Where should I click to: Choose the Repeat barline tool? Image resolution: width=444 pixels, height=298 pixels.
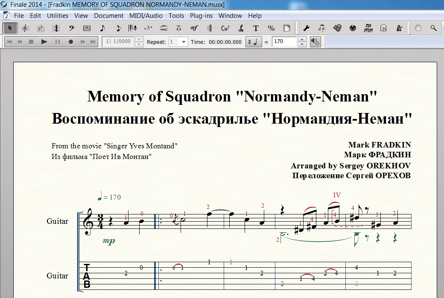click(x=210, y=28)
